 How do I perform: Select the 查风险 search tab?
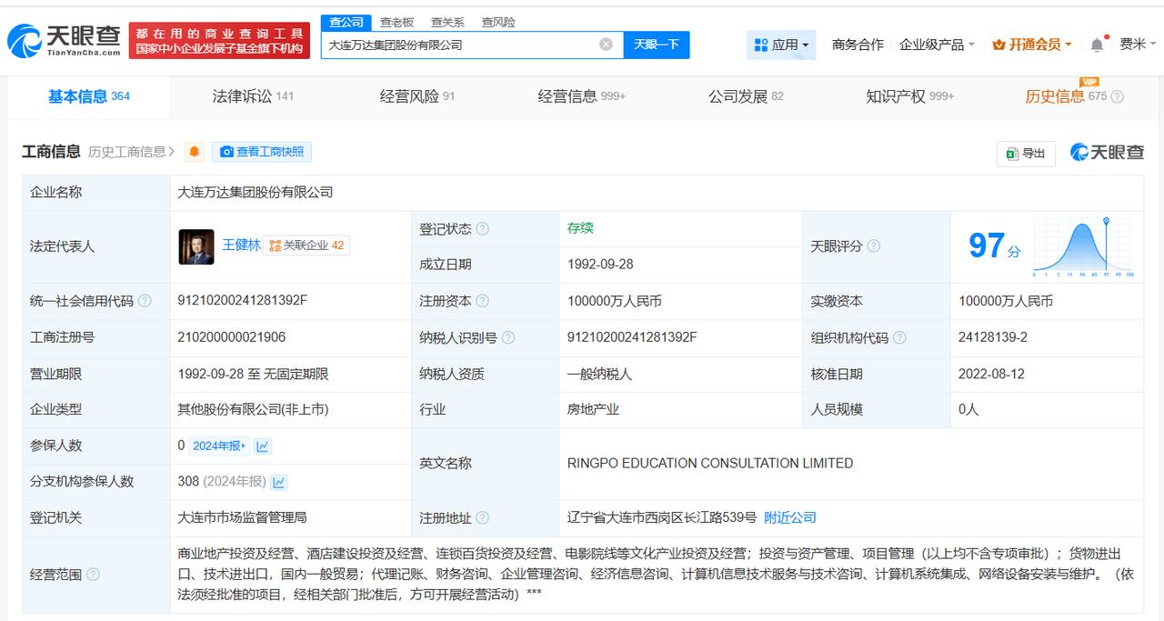(498, 22)
